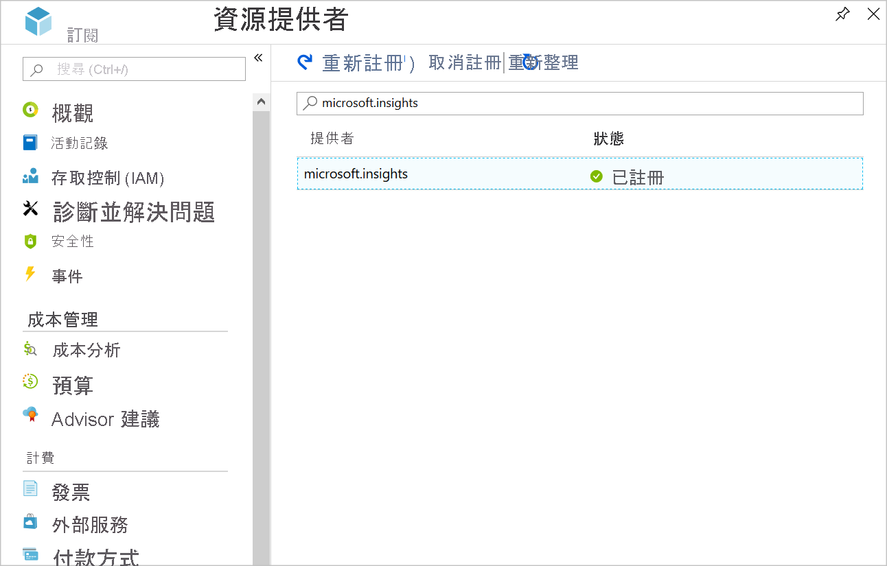Open 安全性 security page

pos(73,241)
